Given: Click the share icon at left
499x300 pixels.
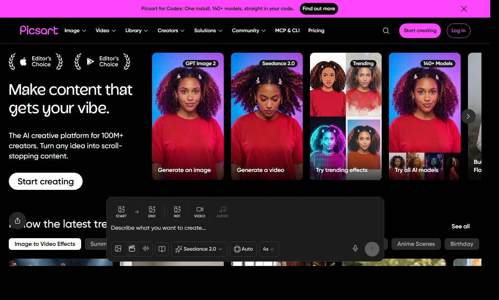Looking at the screenshot, I should tap(18, 221).
